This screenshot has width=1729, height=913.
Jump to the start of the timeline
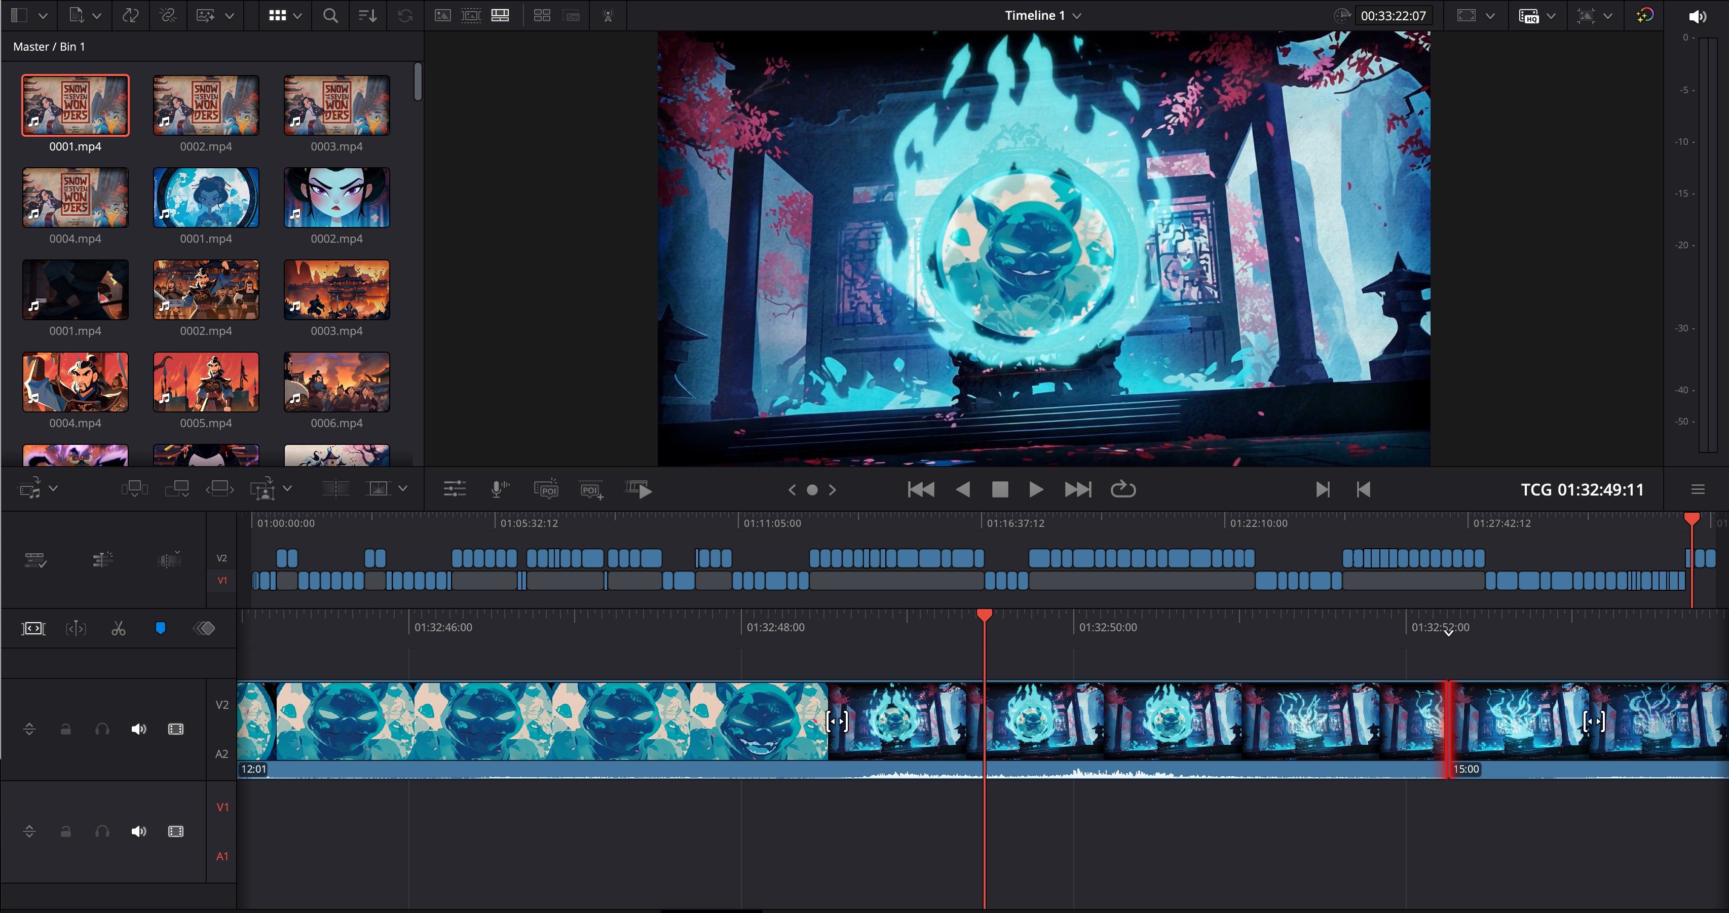click(921, 489)
